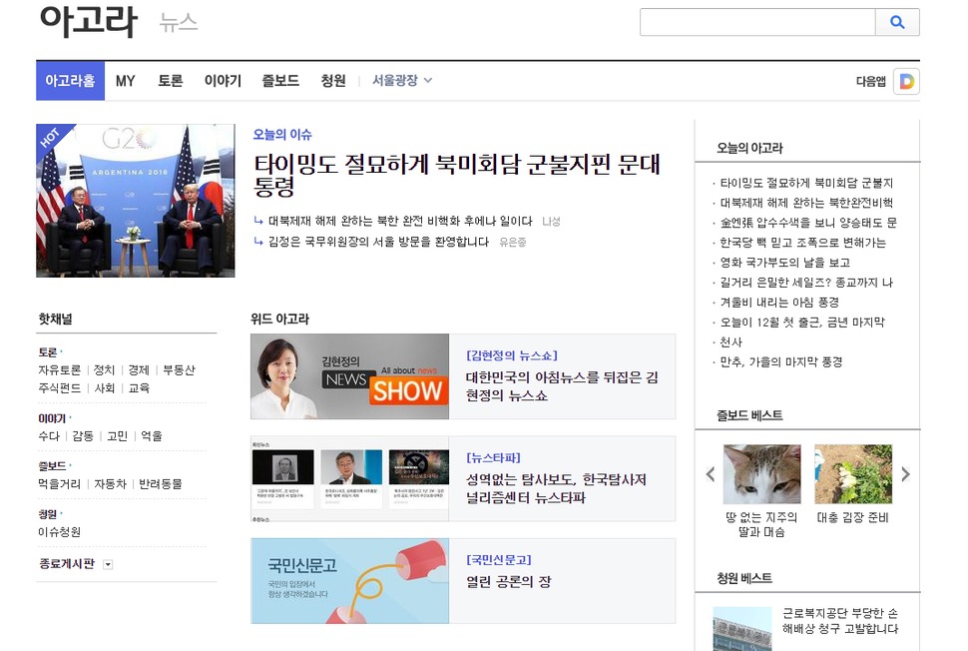Open the 청원 menu
Viewport: 968px width, 651px height.
[333, 81]
